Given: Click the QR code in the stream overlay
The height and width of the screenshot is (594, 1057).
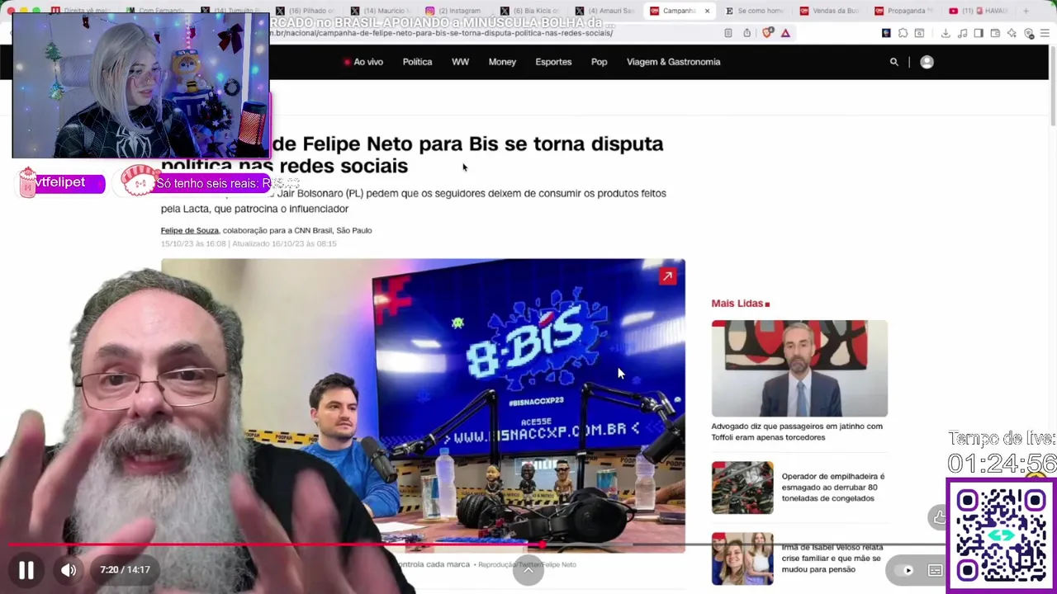Looking at the screenshot, I should pyautogui.click(x=1001, y=535).
